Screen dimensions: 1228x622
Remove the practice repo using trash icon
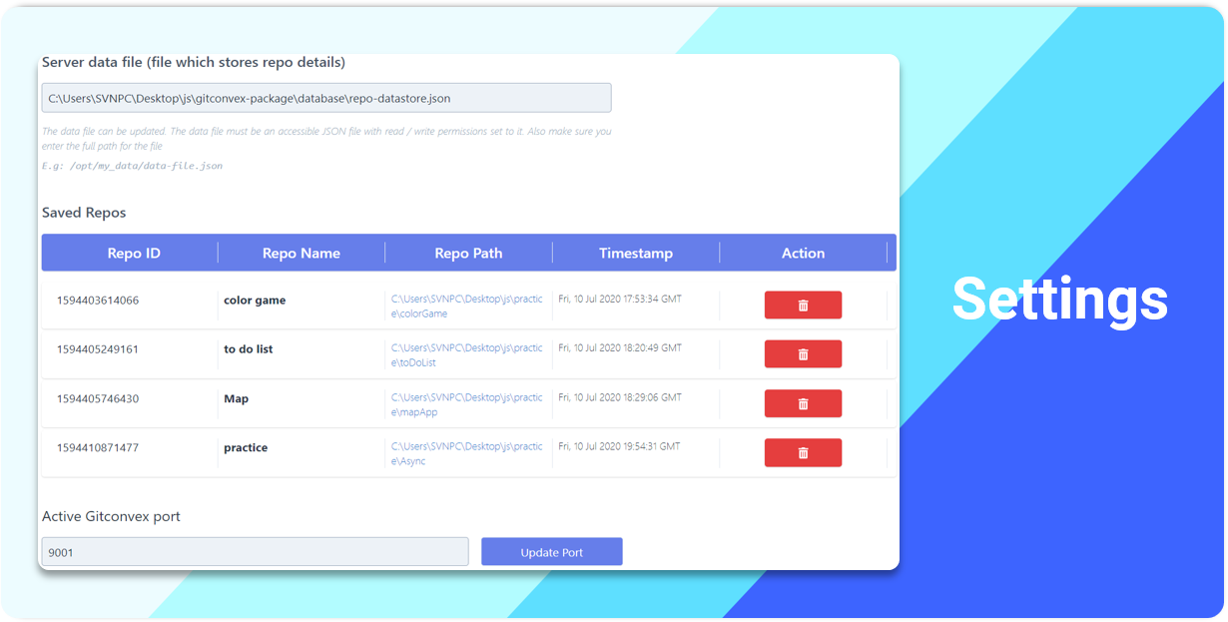(803, 453)
